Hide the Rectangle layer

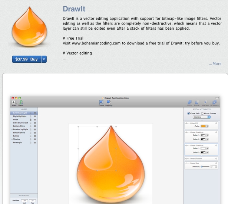(35, 142)
